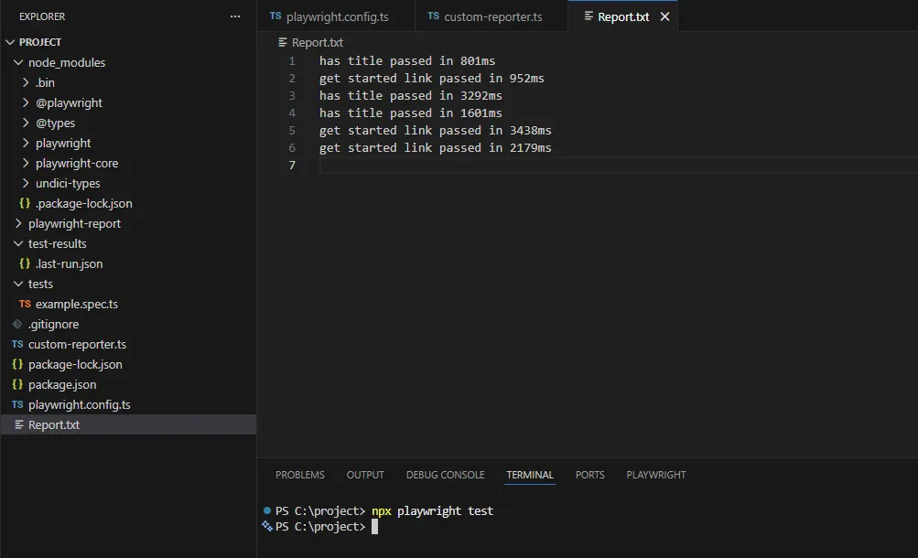Click the TS icon beside playwright.config.ts in Explorer
918x558 pixels.
click(x=16, y=404)
